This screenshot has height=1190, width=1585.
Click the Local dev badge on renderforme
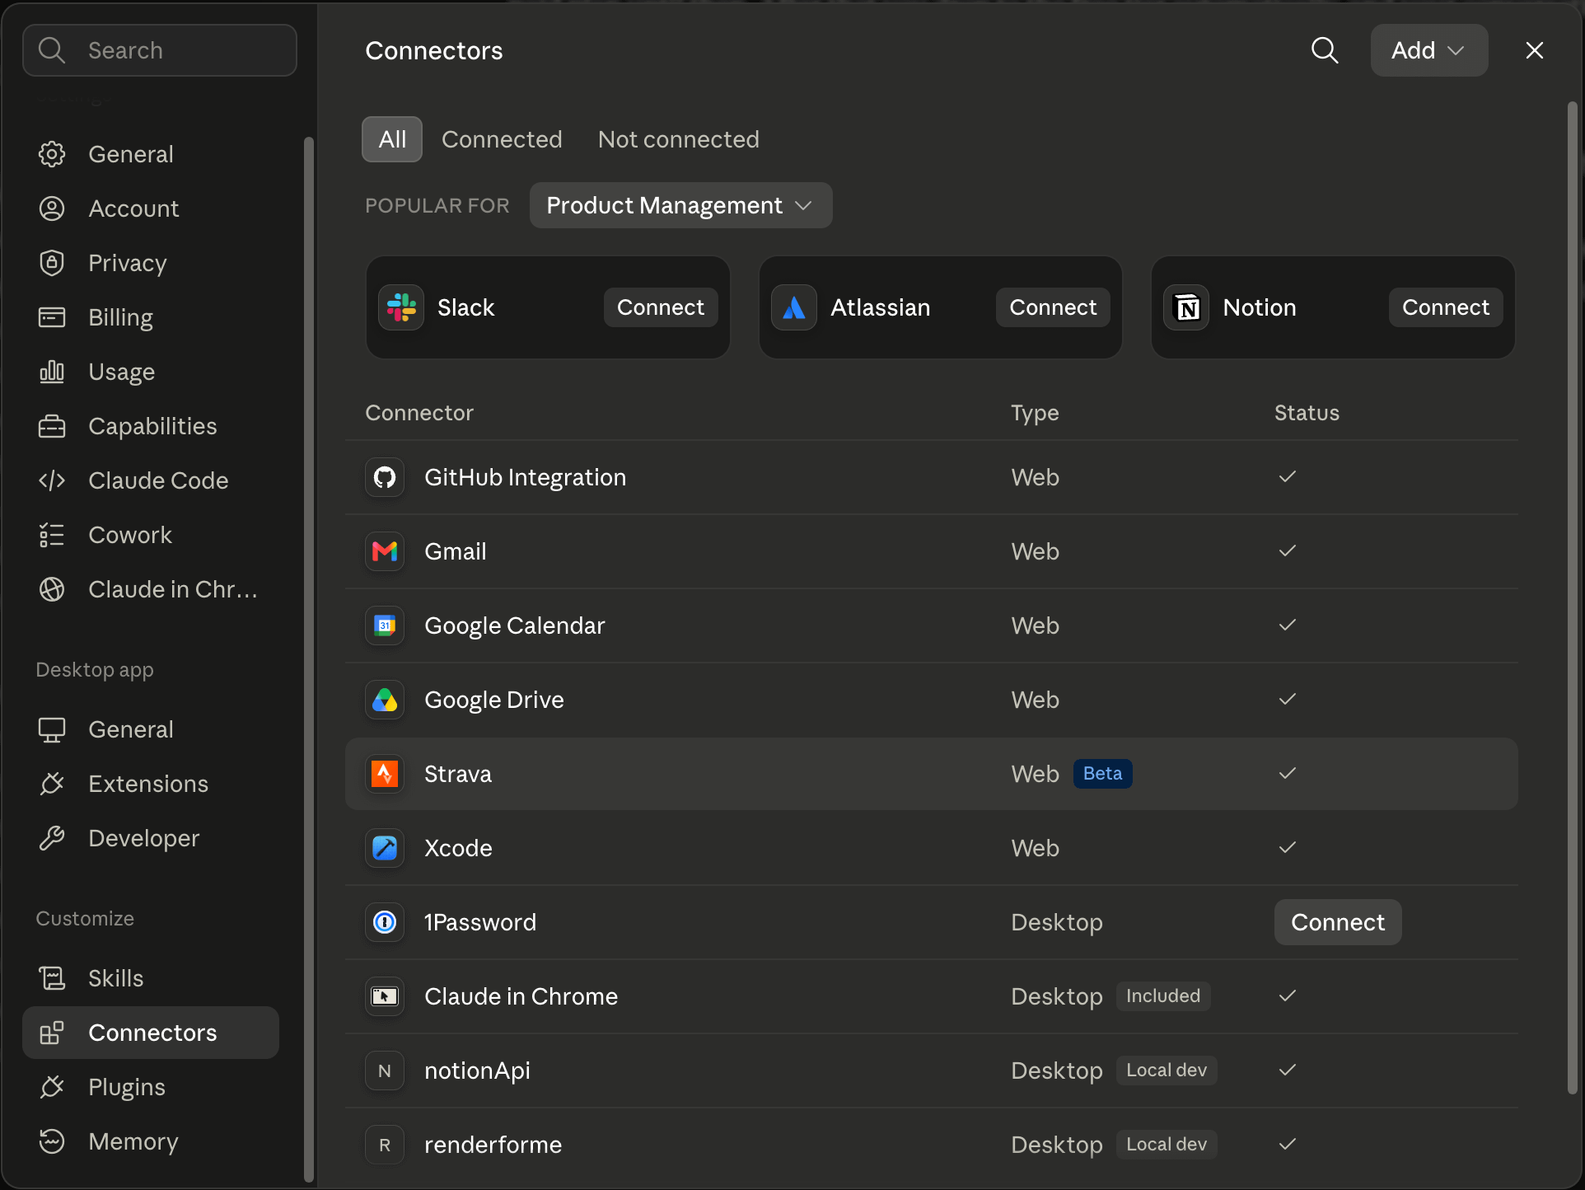coord(1167,1145)
